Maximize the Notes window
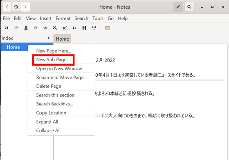229x160 pixels. (212, 7)
